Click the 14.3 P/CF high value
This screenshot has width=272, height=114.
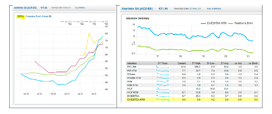tap(198, 89)
